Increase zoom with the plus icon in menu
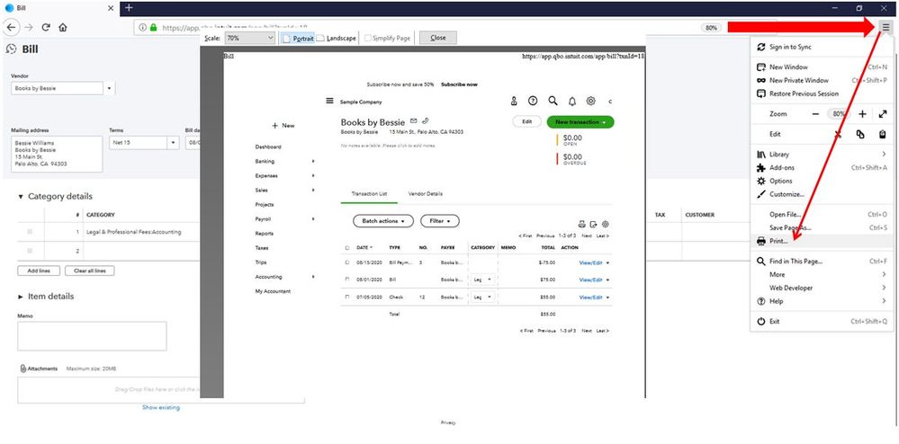This screenshot has width=899, height=444. coord(862,114)
